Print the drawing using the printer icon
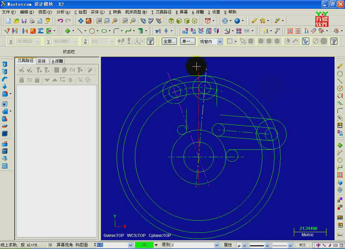Viewport: 345px width, 249px height. (32, 21)
